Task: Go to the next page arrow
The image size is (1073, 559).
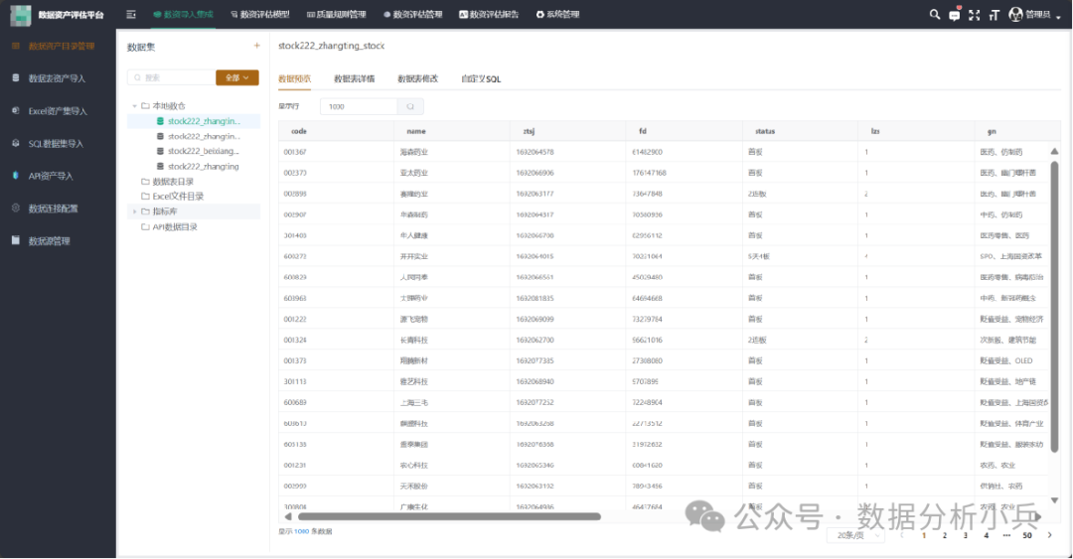Action: tap(1049, 535)
